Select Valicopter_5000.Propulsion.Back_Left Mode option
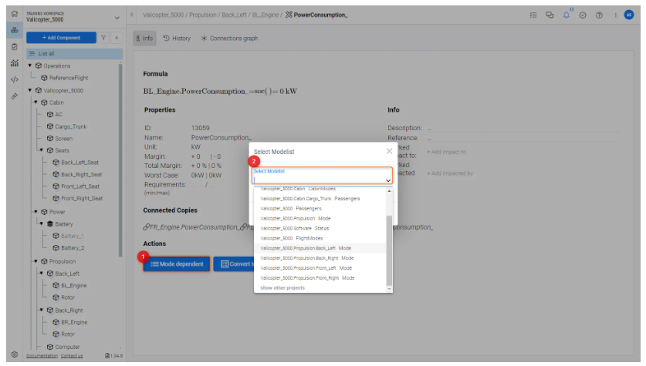 (x=320, y=248)
